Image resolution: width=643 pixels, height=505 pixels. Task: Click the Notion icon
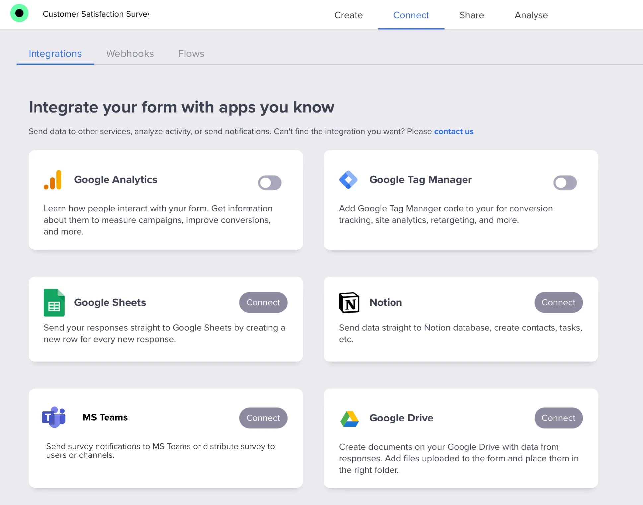coord(349,303)
